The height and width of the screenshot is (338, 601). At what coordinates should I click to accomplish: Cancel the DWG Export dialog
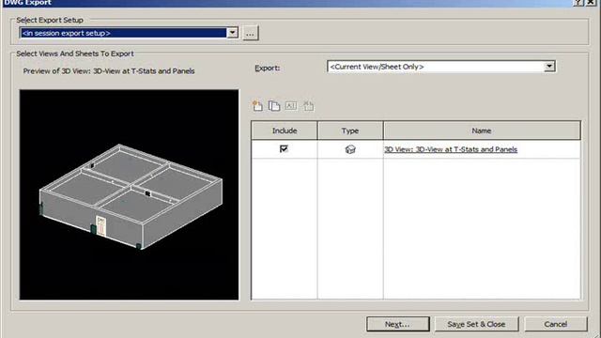point(555,324)
